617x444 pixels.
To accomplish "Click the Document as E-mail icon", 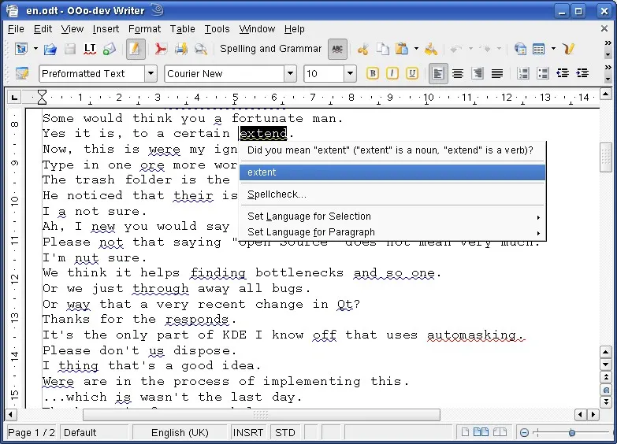I will coord(110,49).
